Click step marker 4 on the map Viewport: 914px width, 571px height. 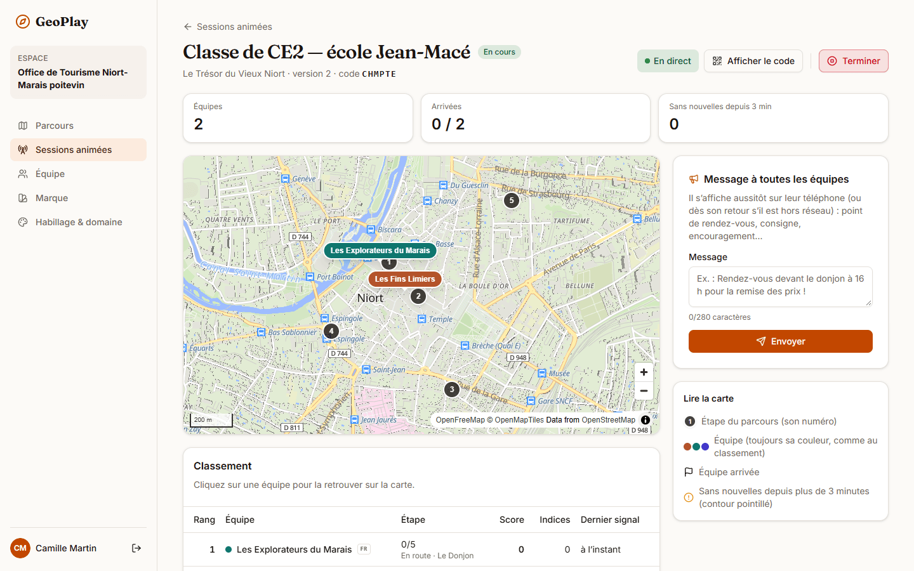[331, 331]
